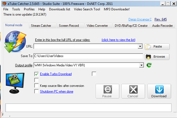177x118 pixels.
Task: Open Downloads list menu
Action: 59,9
